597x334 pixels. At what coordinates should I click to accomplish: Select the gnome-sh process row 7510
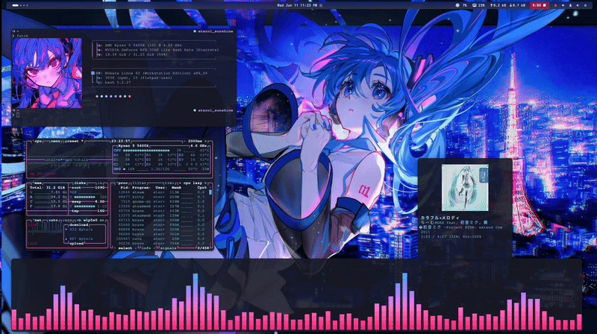coord(162,201)
